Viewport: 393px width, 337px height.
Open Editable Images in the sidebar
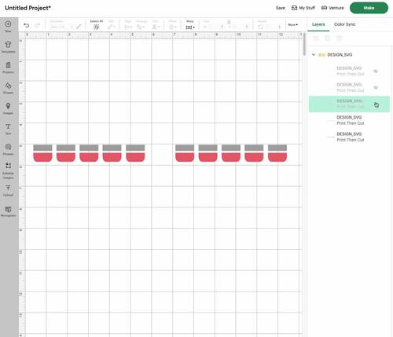[x=8, y=170]
